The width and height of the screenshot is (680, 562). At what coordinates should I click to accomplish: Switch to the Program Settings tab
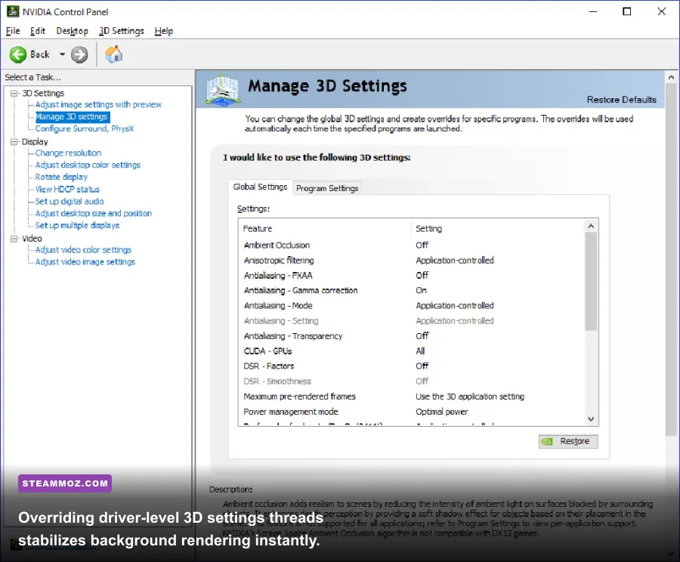click(x=327, y=188)
